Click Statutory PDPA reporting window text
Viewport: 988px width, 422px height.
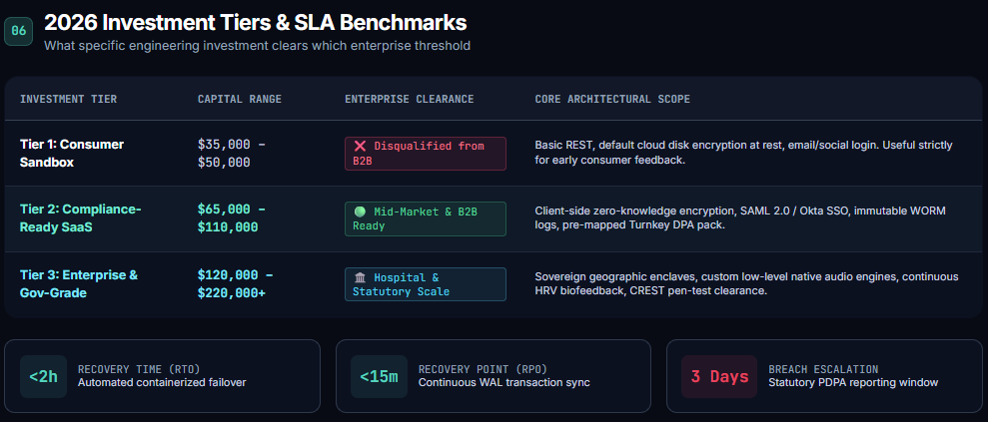pos(853,382)
